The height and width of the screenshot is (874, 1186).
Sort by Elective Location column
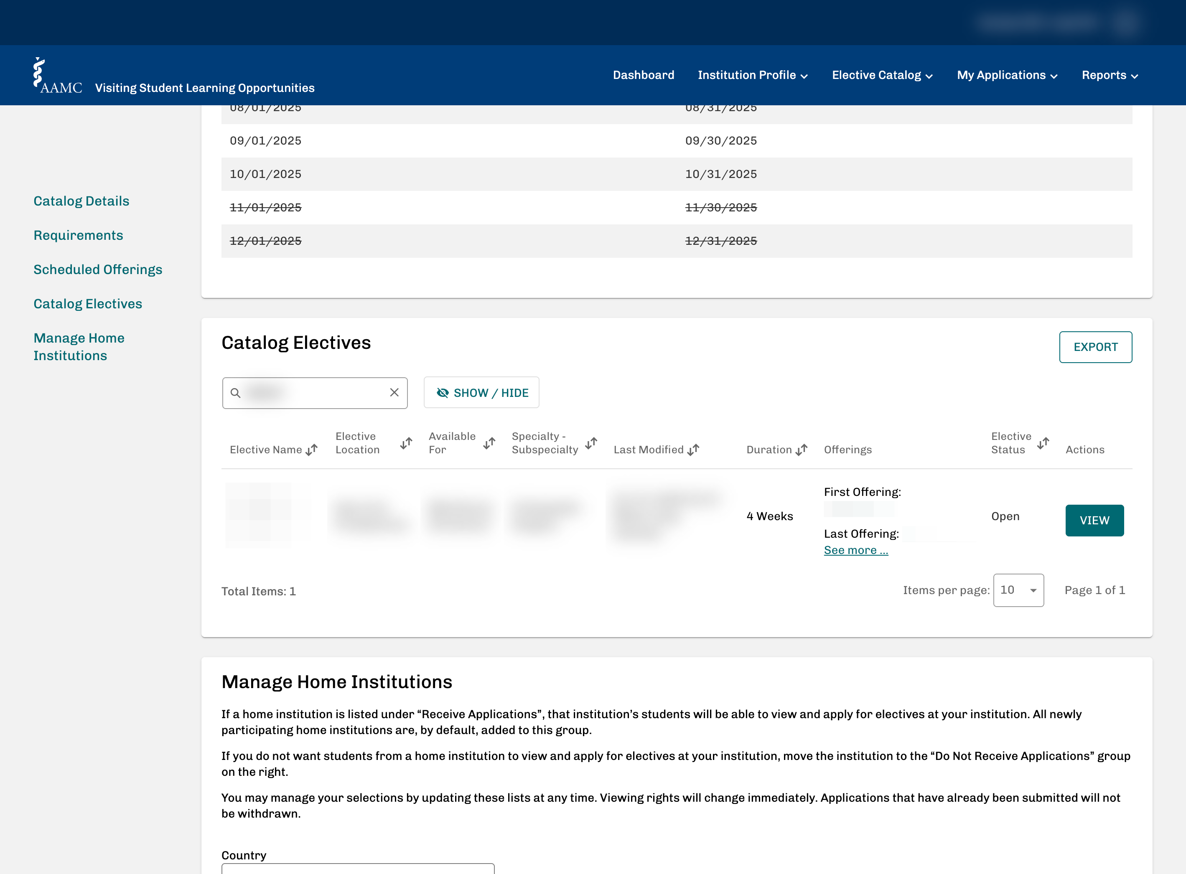click(x=406, y=443)
